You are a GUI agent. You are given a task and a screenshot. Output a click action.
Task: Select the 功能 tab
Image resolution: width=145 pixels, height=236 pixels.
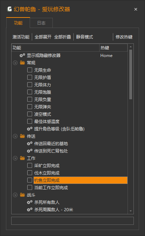click(18, 23)
